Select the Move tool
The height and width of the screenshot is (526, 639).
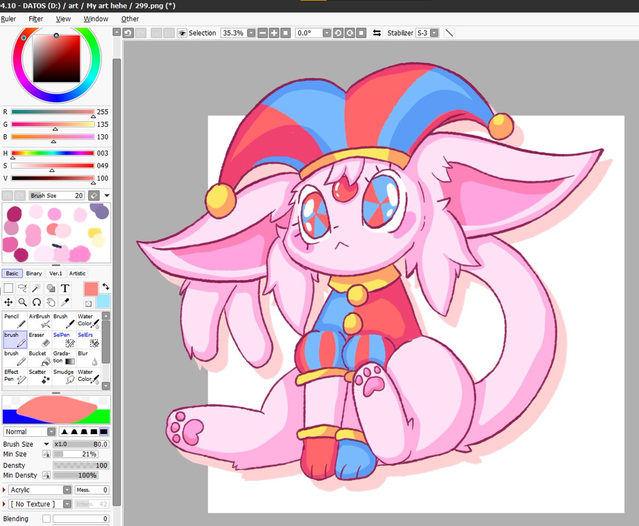point(8,302)
